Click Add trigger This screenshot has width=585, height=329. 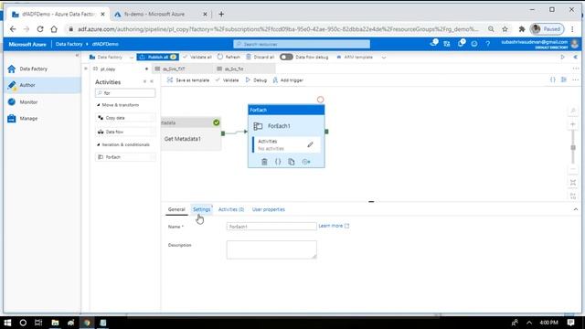pos(288,80)
